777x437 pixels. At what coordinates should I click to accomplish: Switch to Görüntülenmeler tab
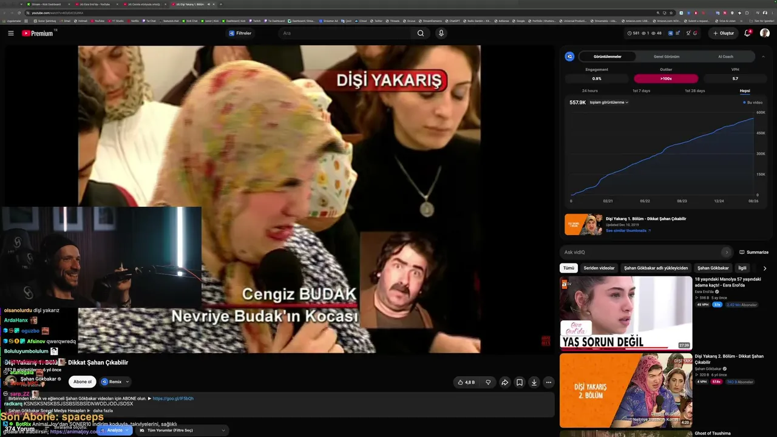point(607,56)
